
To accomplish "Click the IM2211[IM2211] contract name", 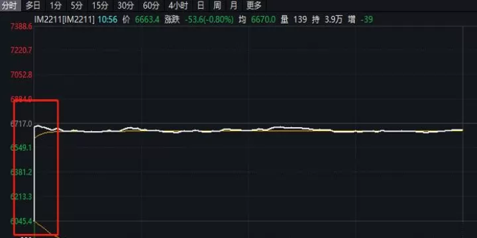I will tap(64, 20).
